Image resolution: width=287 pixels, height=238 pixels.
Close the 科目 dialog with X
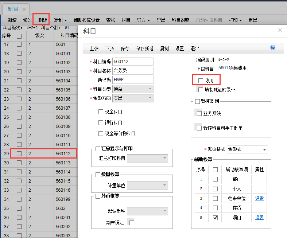click(x=280, y=30)
